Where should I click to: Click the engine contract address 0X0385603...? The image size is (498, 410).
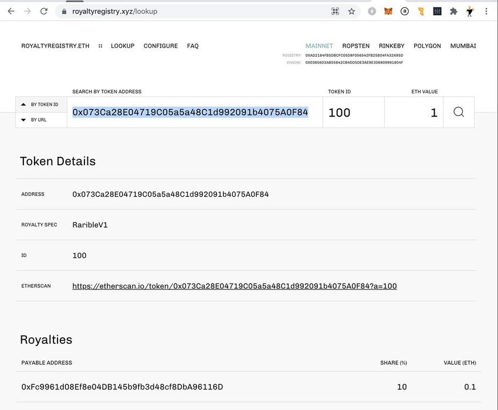click(354, 63)
